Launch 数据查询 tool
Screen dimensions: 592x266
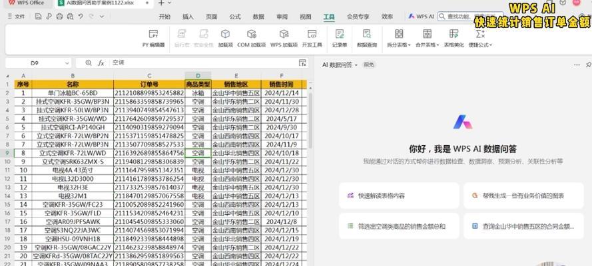coord(367,39)
